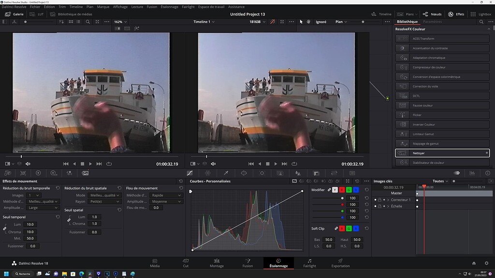Enable the Y channel toggle in Courbes

pos(335,190)
